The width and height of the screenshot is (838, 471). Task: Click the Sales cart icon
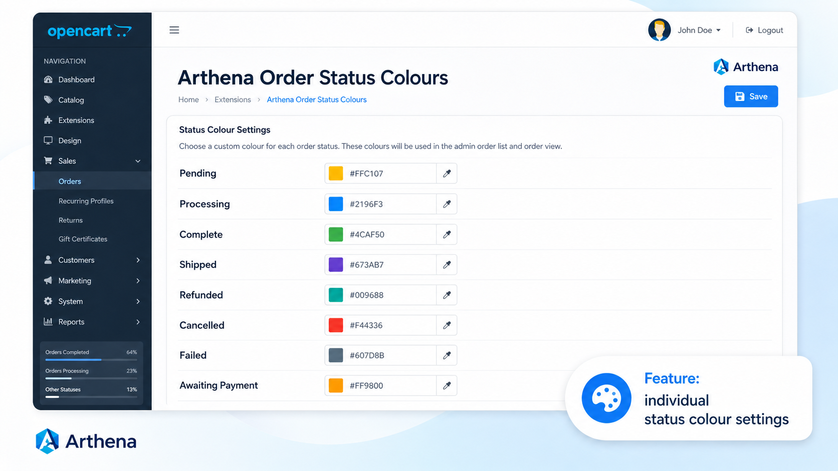[x=48, y=161]
